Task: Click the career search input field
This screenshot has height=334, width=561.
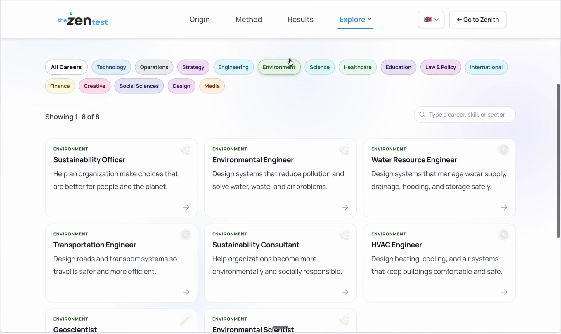Action: pos(465,115)
